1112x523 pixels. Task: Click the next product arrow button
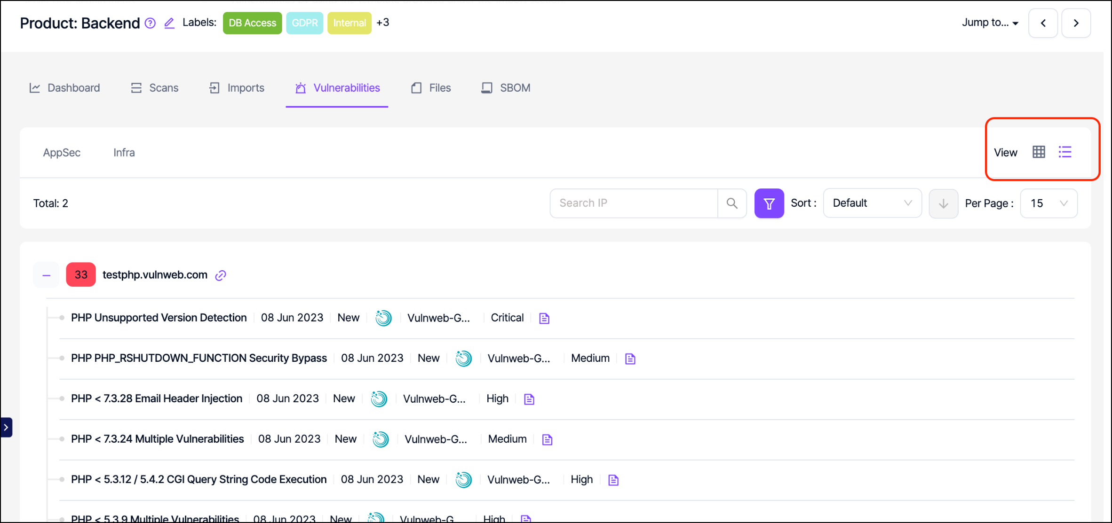(1076, 23)
